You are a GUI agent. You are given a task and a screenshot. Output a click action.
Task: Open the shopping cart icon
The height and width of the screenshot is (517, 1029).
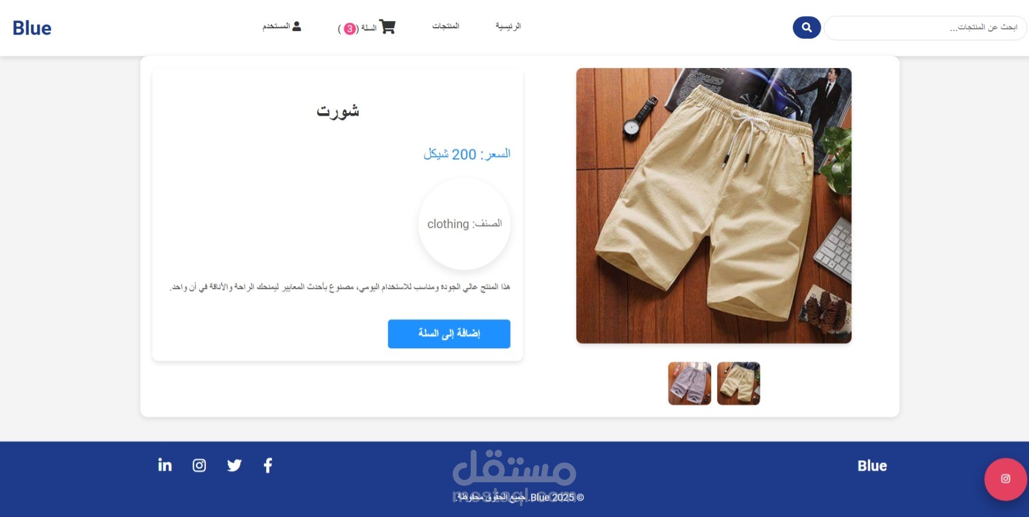pos(388,27)
